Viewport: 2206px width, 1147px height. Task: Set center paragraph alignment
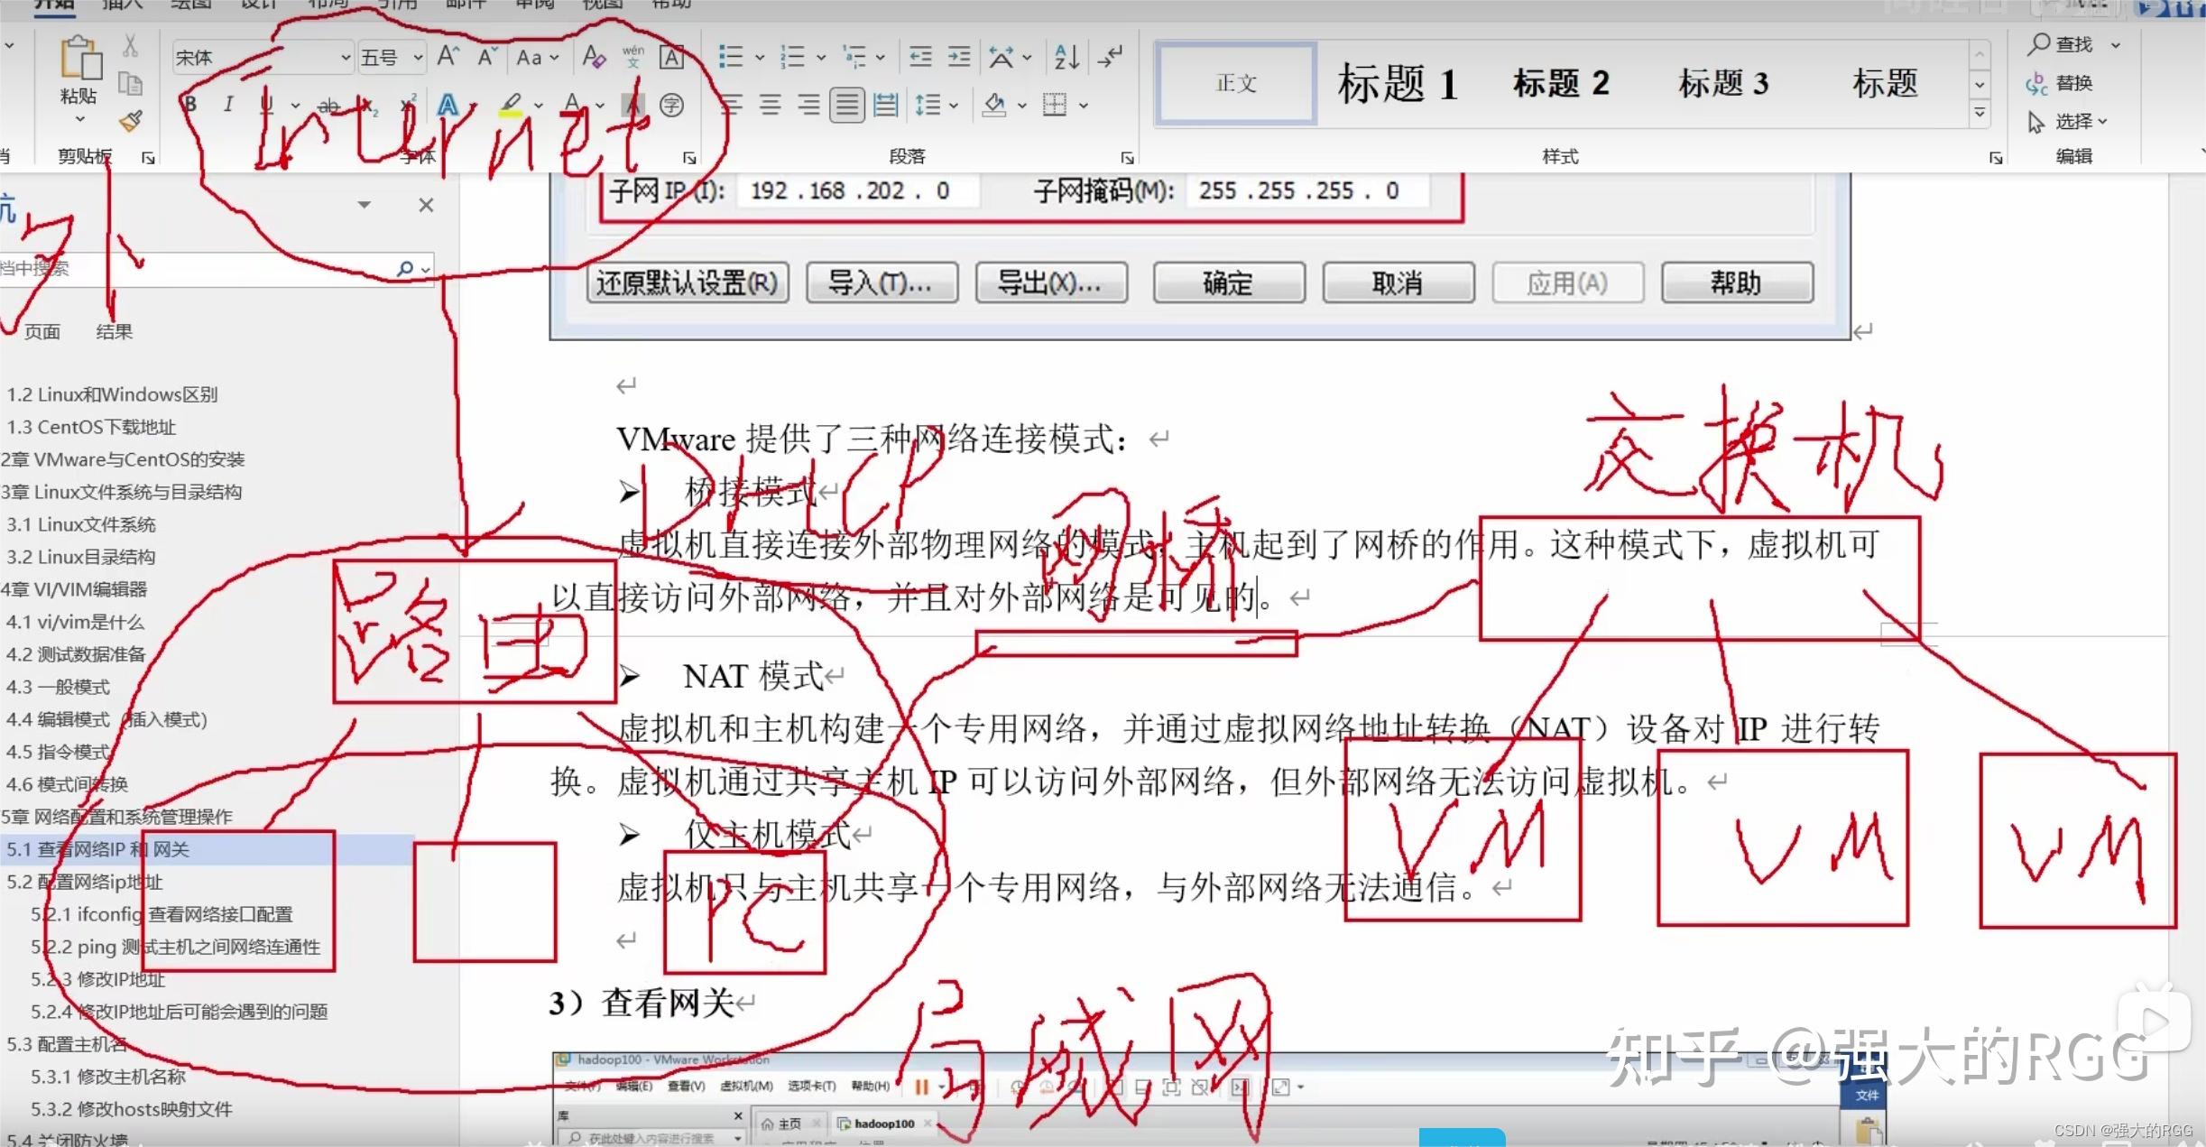pos(770,105)
